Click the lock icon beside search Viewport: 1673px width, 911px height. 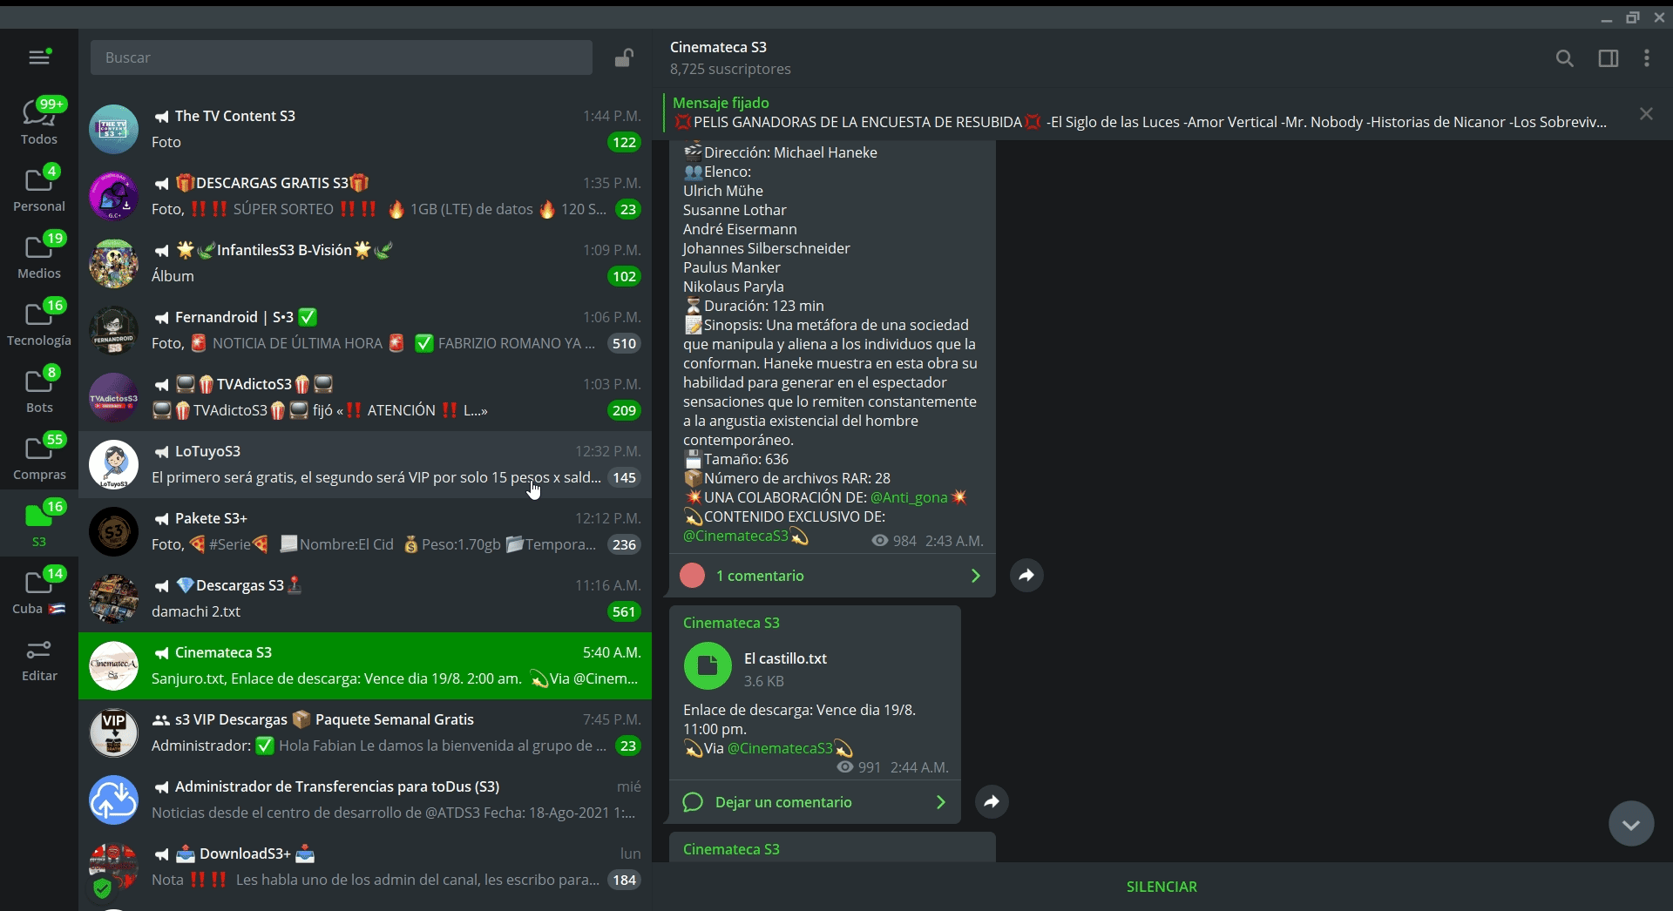click(x=624, y=57)
